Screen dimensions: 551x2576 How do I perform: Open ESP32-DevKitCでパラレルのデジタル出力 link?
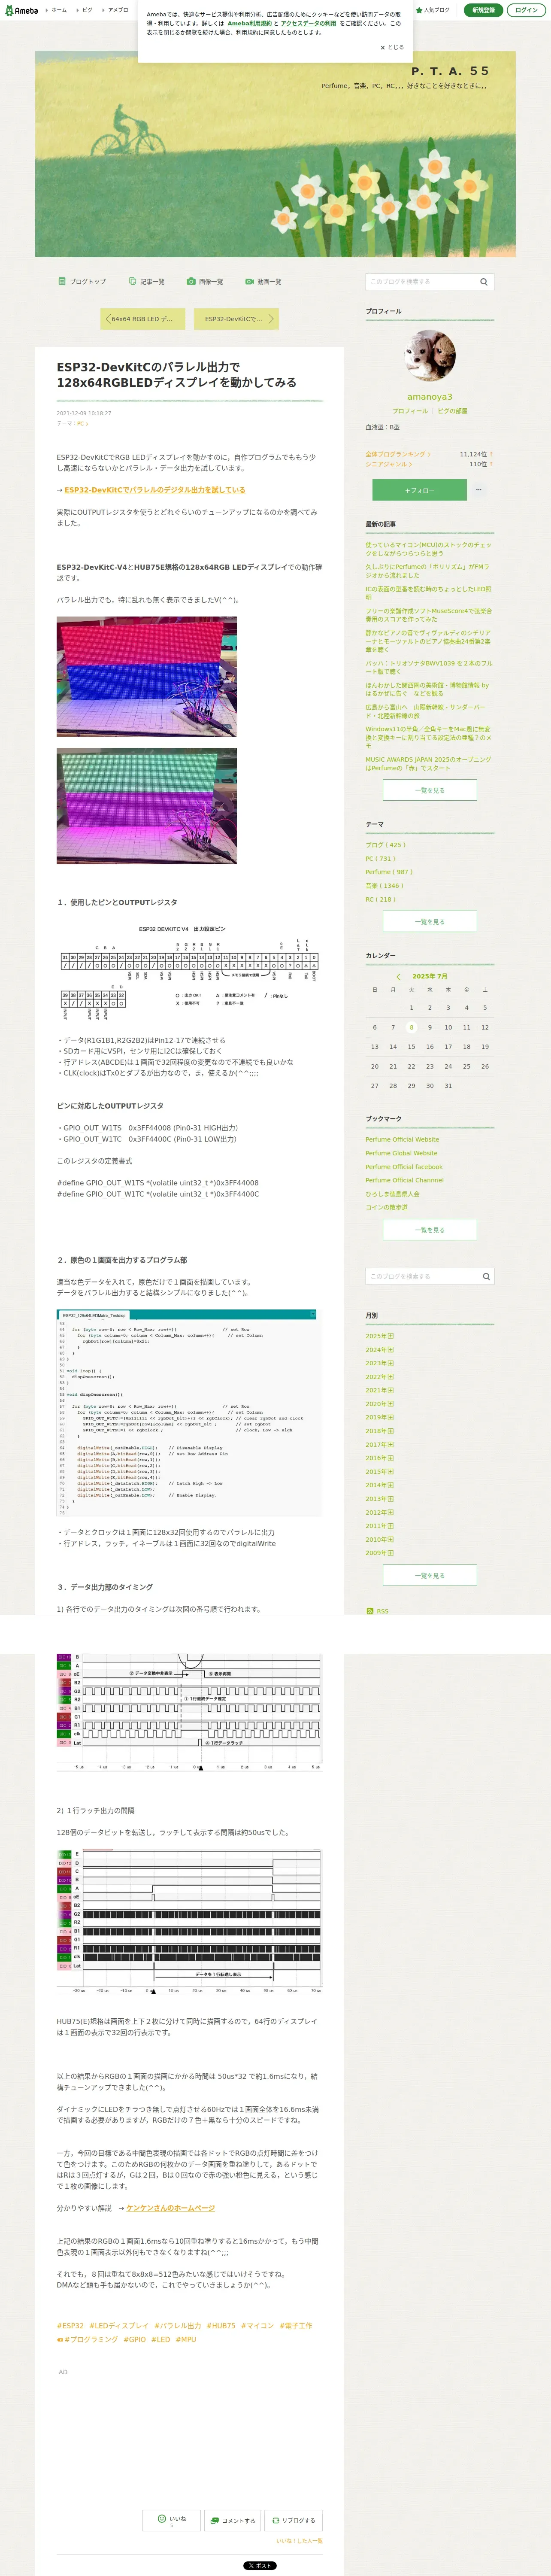155,490
